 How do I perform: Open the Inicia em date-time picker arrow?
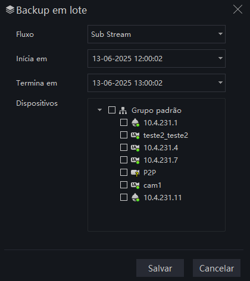(220, 58)
